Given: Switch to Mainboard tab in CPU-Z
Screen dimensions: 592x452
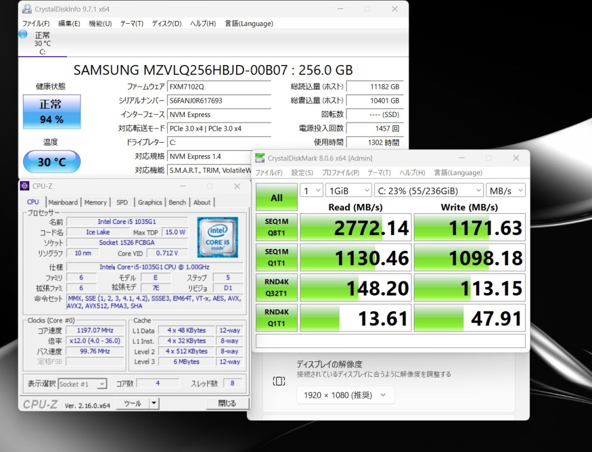Looking at the screenshot, I should (x=63, y=202).
